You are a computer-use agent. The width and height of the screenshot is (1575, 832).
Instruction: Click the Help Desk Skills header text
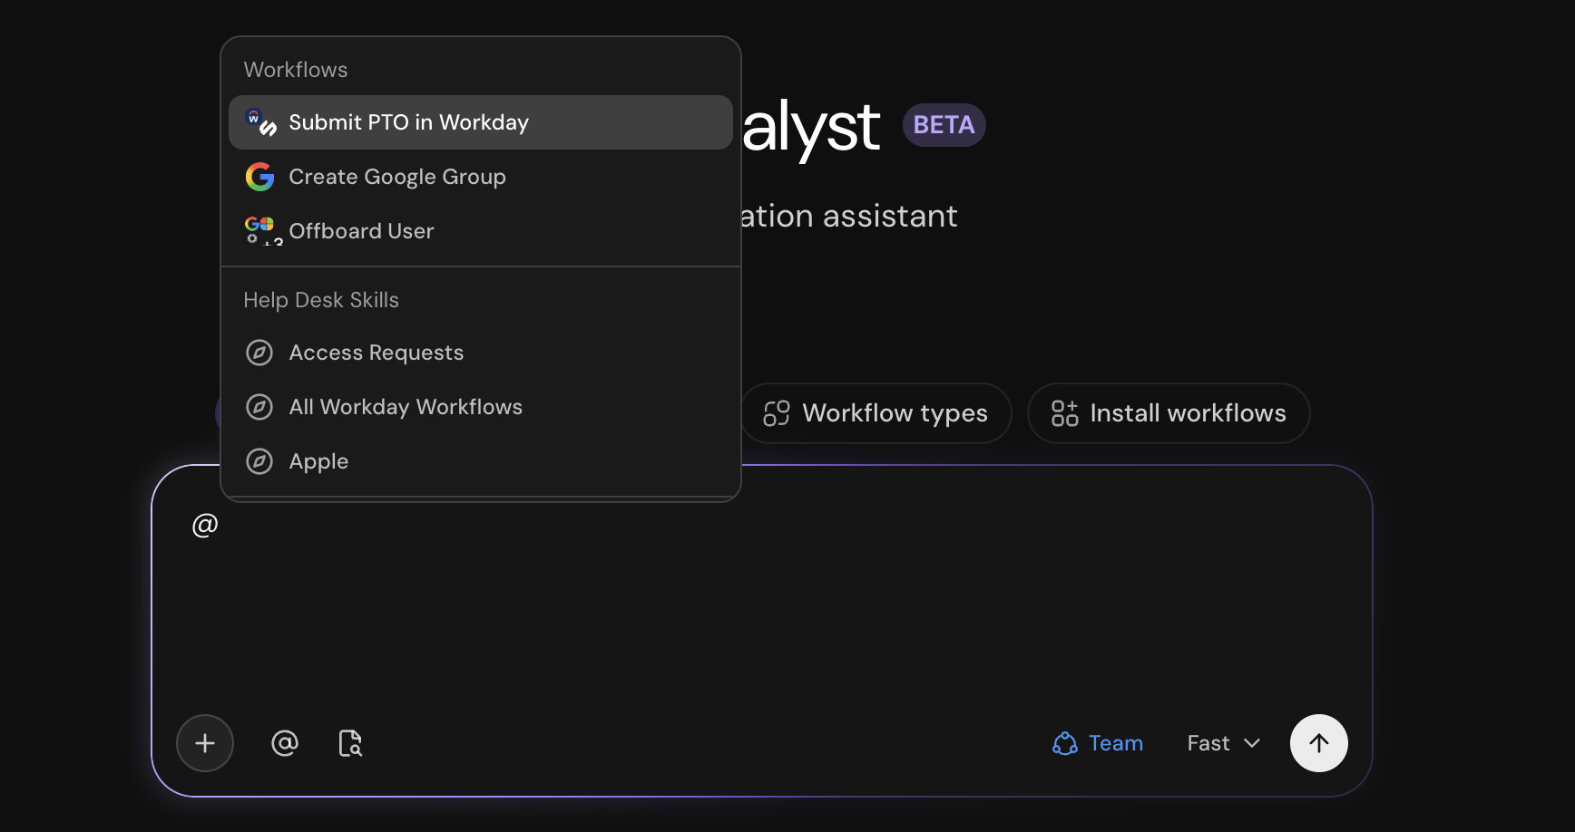coord(321,300)
